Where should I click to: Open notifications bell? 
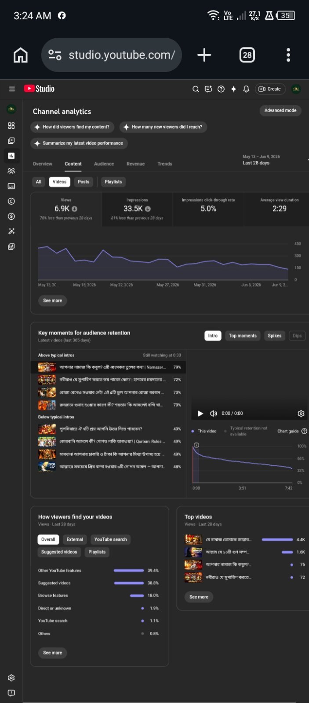(246, 89)
